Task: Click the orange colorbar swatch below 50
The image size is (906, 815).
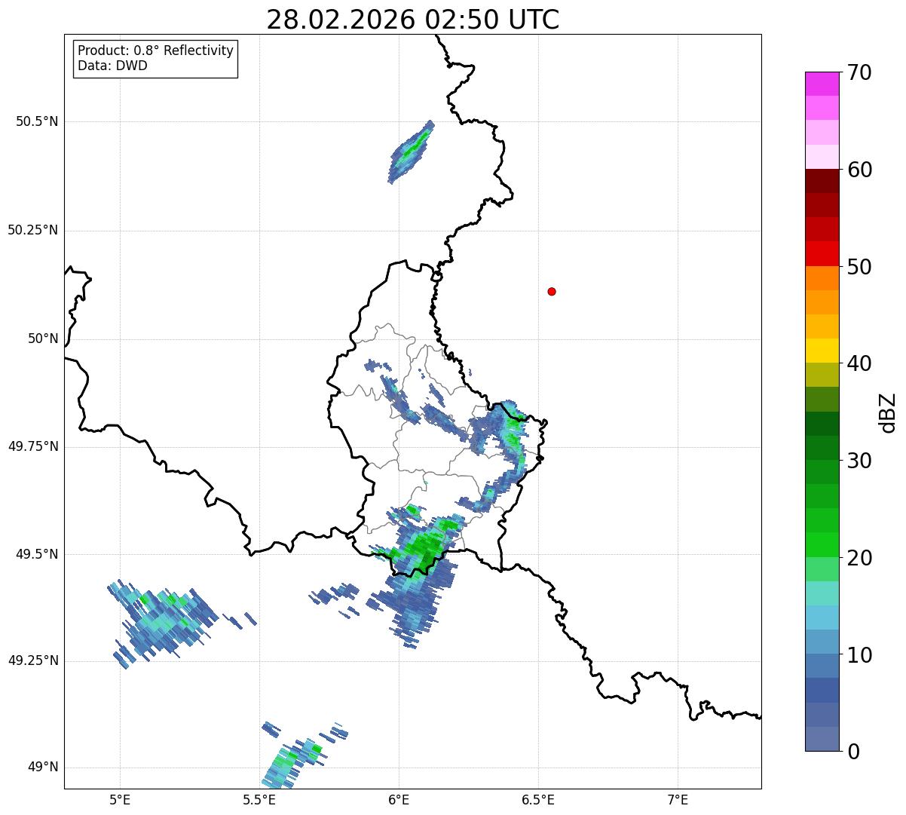Action: tap(822, 278)
